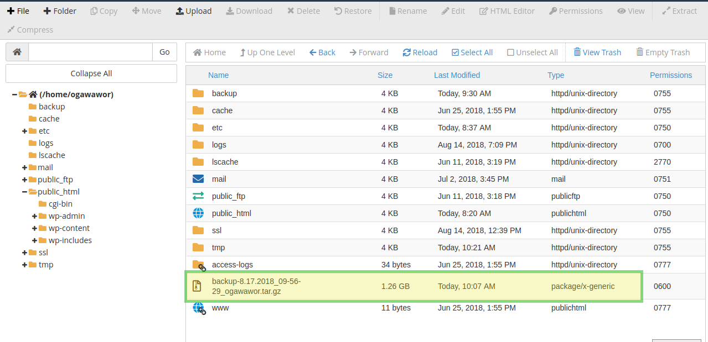
Task: Select backup in the folder tree
Action: [51, 107]
